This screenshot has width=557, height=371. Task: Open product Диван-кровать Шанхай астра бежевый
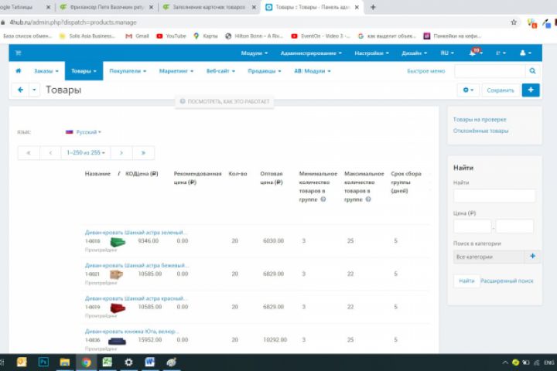137,265
